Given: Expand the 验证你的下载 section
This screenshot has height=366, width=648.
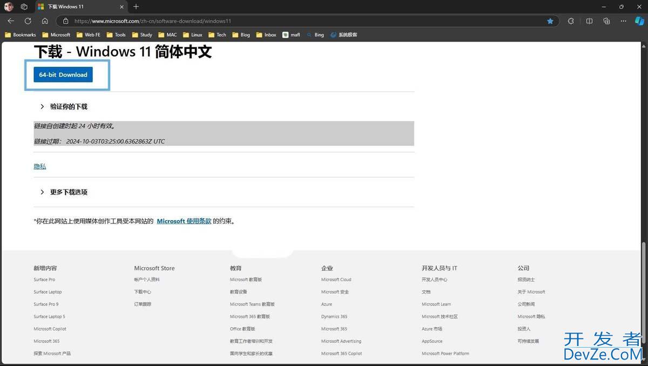Looking at the screenshot, I should pos(64,106).
